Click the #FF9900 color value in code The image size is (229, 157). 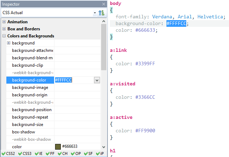tap(145, 131)
